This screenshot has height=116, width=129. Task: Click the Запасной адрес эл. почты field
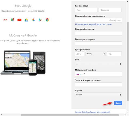coord(99,85)
